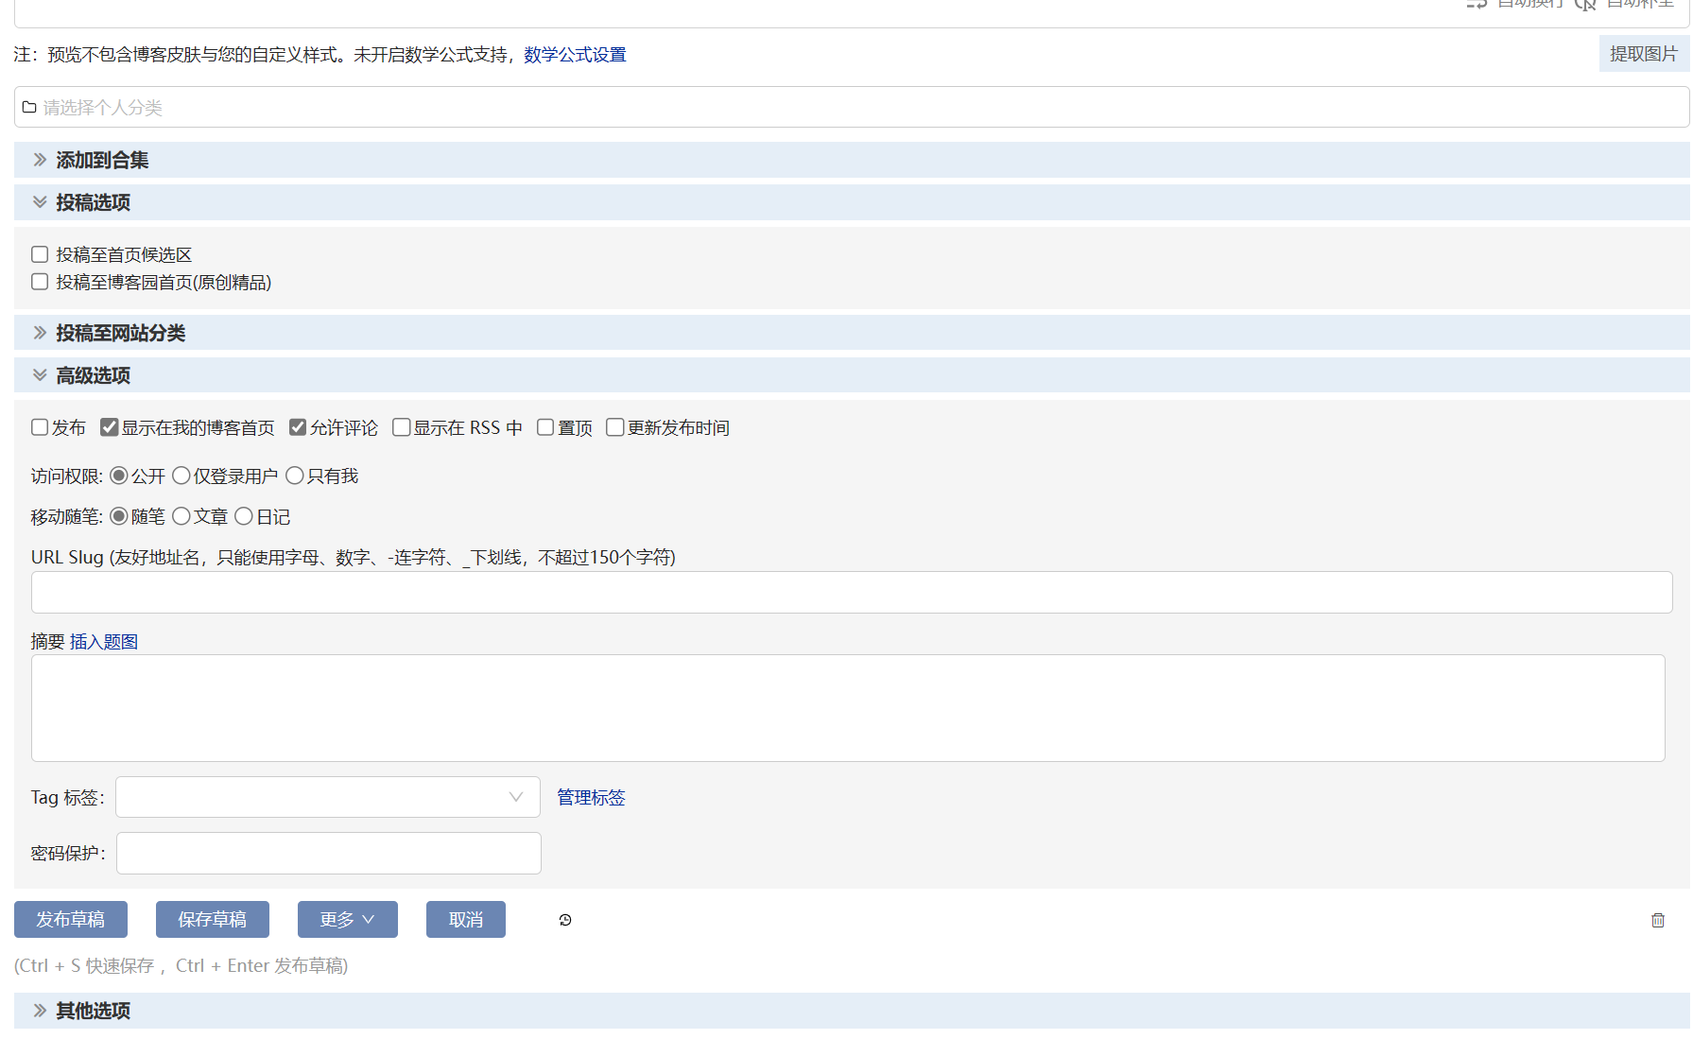Viewport: 1693px width, 1039px height.
Task: Select 文章 radio option
Action: [x=181, y=516]
